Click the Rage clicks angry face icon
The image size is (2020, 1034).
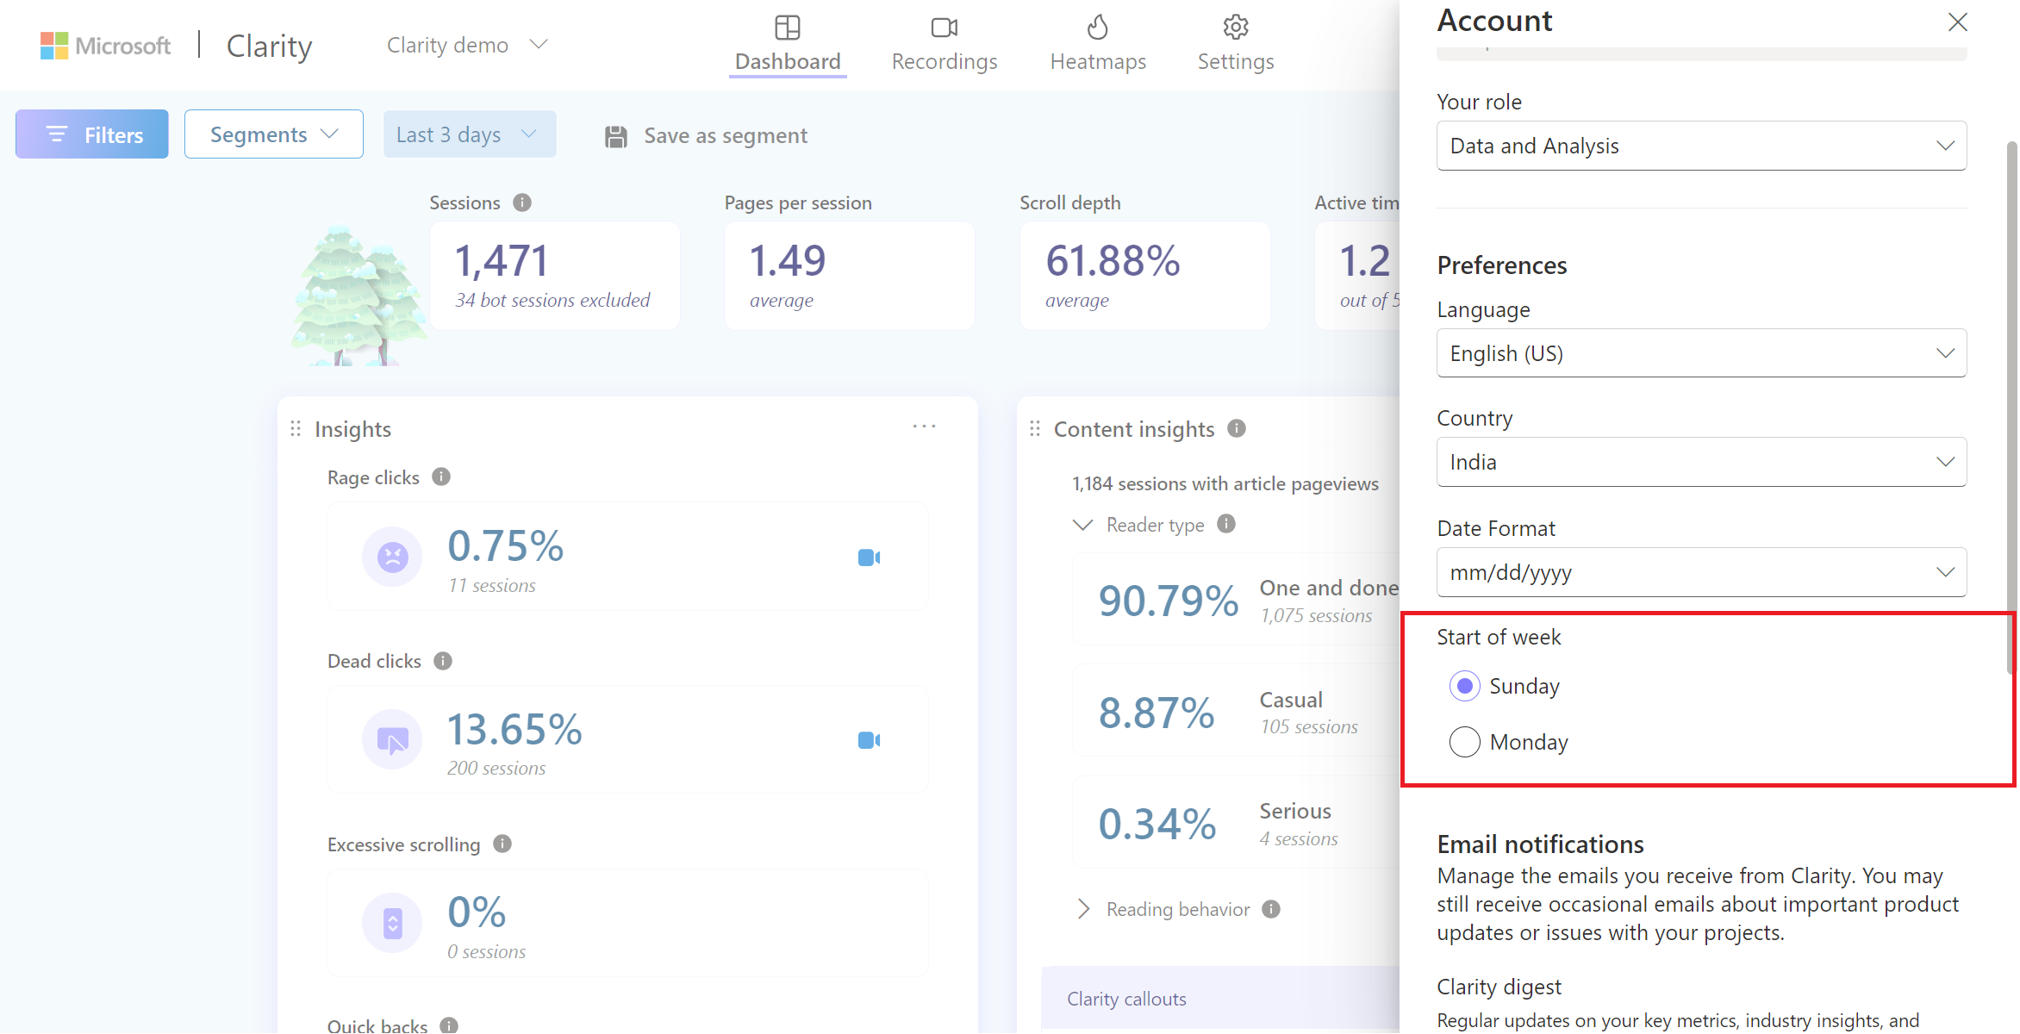tap(392, 557)
